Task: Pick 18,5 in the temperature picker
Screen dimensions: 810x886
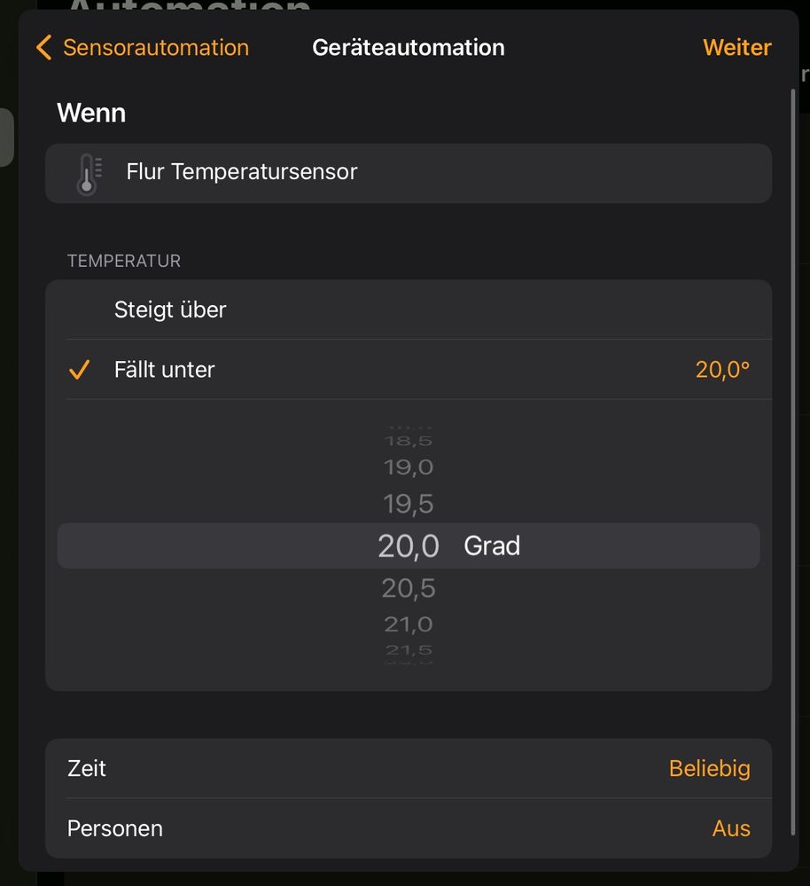Action: coord(409,440)
